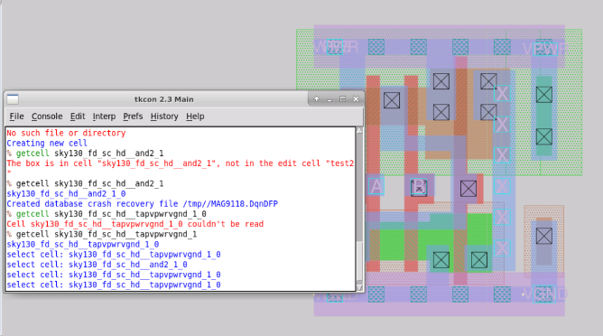Image resolution: width=603 pixels, height=336 pixels.
Task: Open the Help menu
Action: (195, 117)
